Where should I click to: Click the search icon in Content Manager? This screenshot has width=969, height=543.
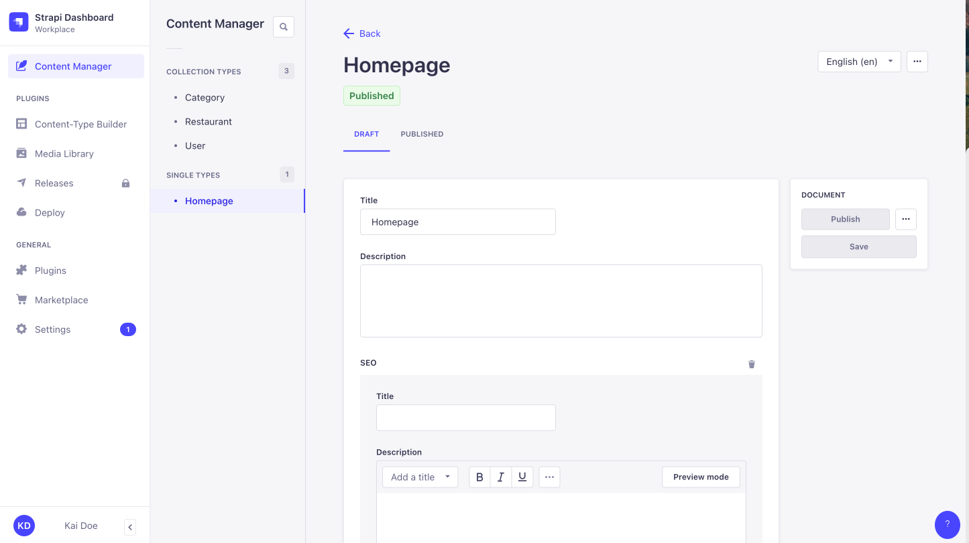coord(283,26)
